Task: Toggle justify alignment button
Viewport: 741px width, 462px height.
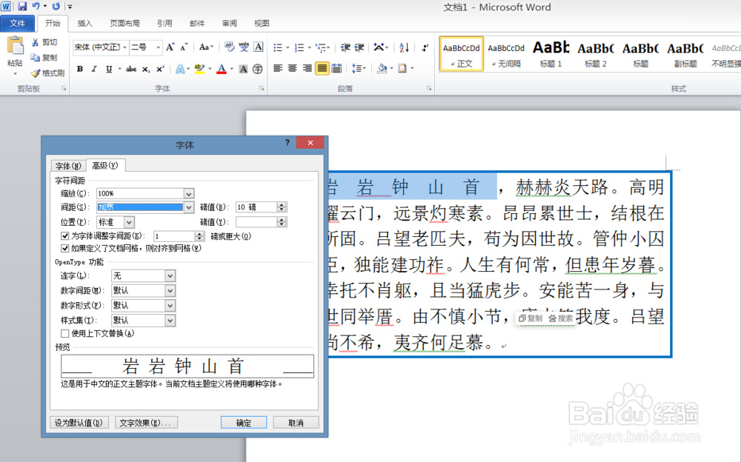Action: 322,69
